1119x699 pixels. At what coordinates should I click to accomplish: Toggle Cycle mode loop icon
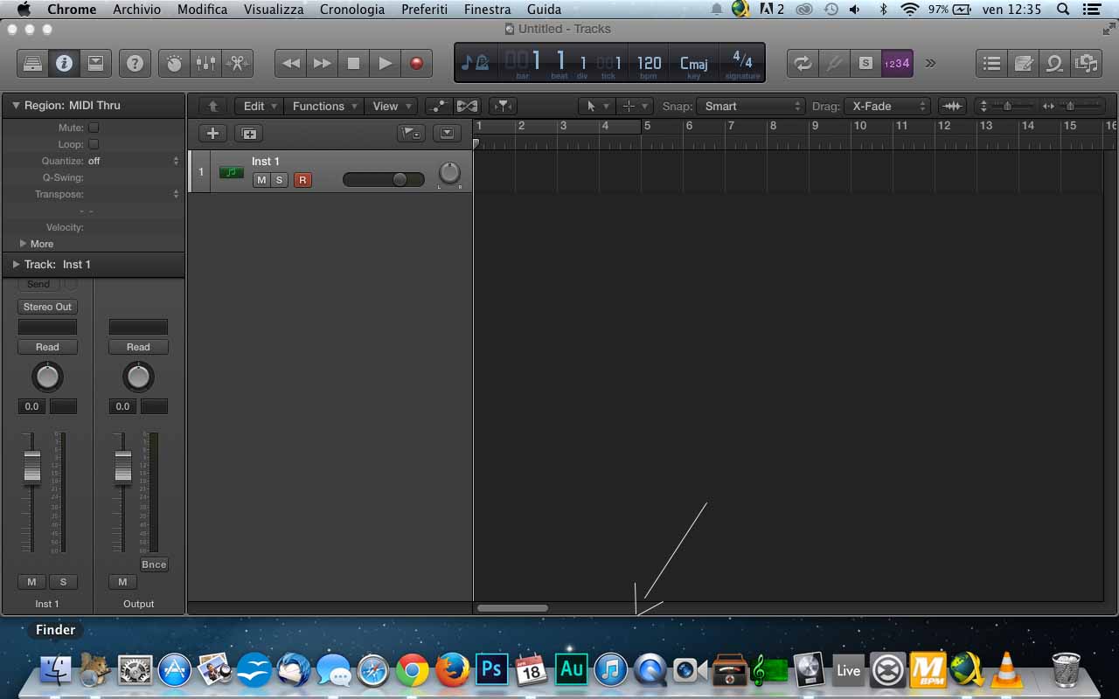(803, 63)
